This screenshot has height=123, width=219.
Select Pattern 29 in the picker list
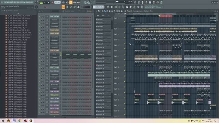point(103,115)
